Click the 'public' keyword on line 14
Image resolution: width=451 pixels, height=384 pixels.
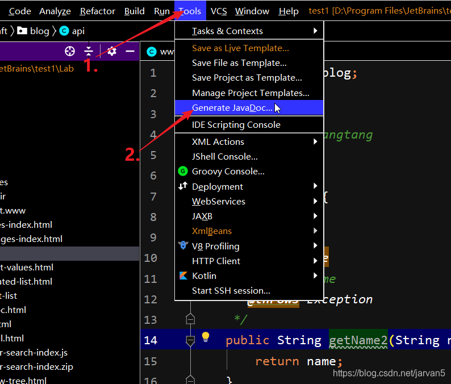tap(248, 341)
